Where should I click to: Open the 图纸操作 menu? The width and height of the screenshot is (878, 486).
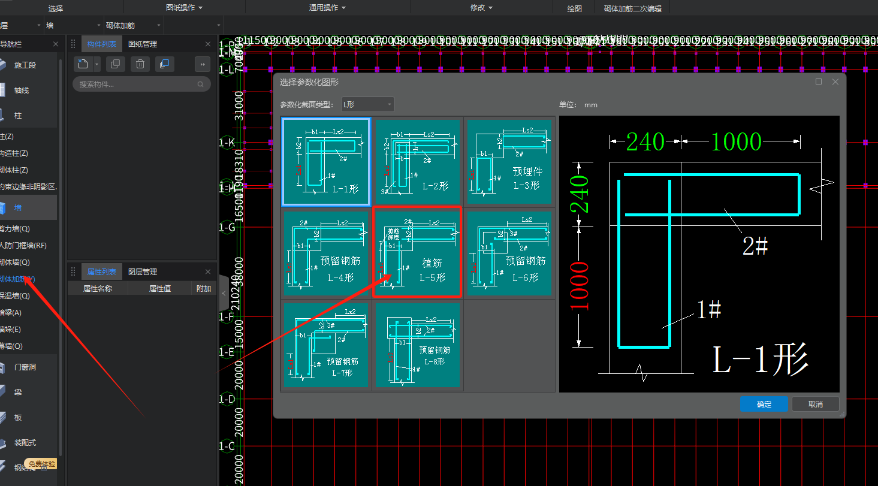pos(184,8)
